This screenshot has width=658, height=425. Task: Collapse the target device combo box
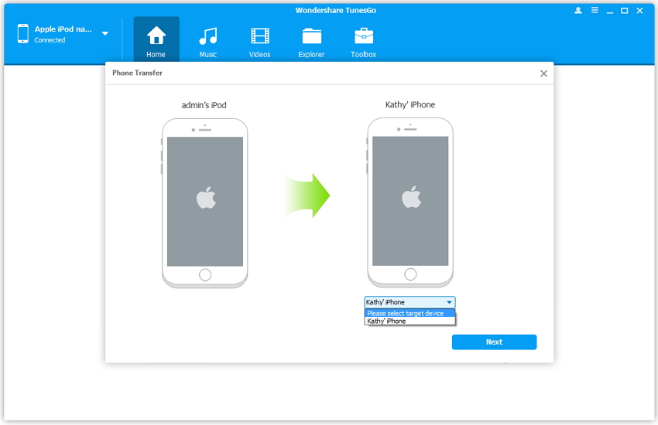tap(448, 302)
